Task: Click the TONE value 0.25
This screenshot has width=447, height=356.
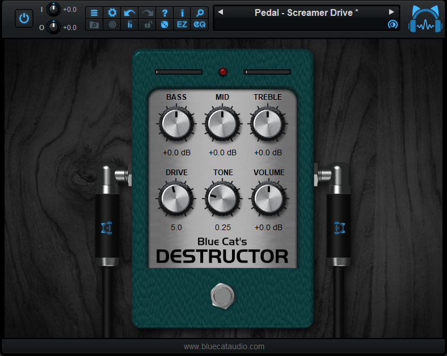Action: pyautogui.click(x=222, y=227)
